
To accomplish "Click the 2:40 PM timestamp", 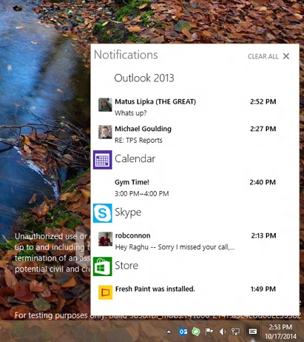I will (x=263, y=182).
